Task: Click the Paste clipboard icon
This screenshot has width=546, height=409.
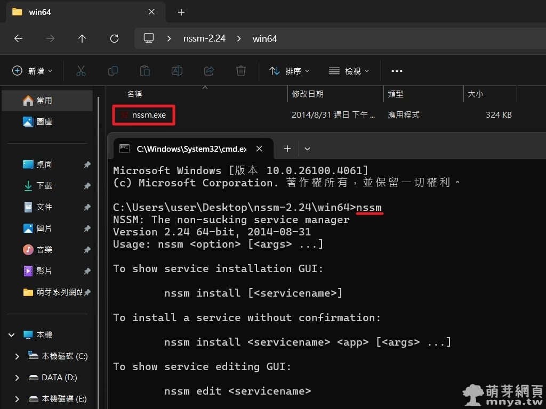Action: tap(144, 71)
